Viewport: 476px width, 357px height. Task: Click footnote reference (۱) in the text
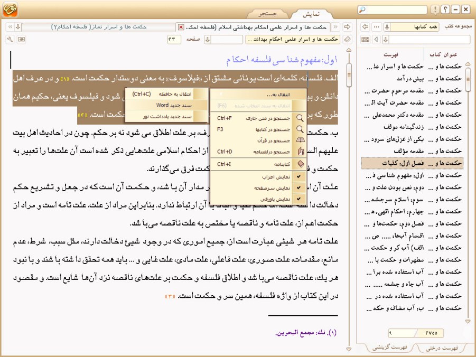64,79
